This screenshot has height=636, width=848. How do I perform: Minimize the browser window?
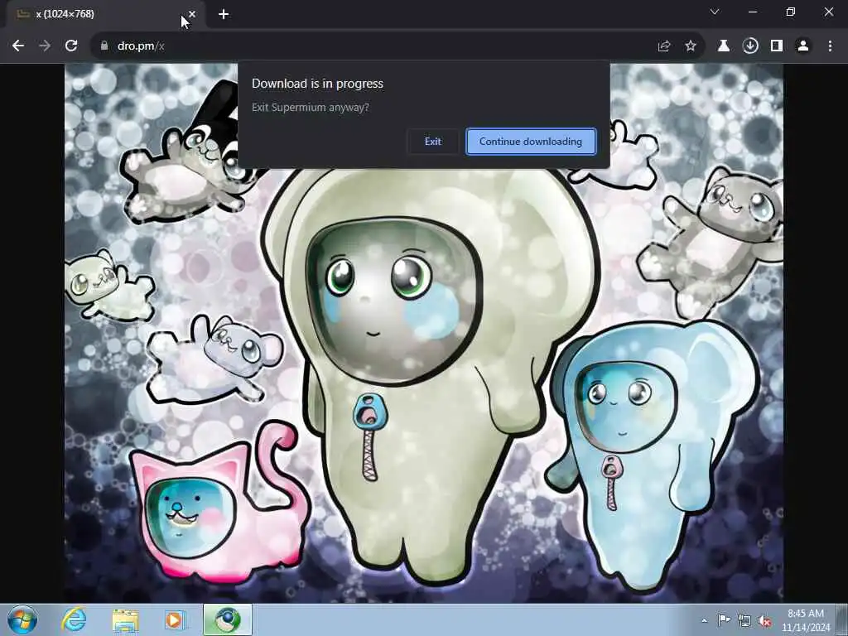(753, 12)
